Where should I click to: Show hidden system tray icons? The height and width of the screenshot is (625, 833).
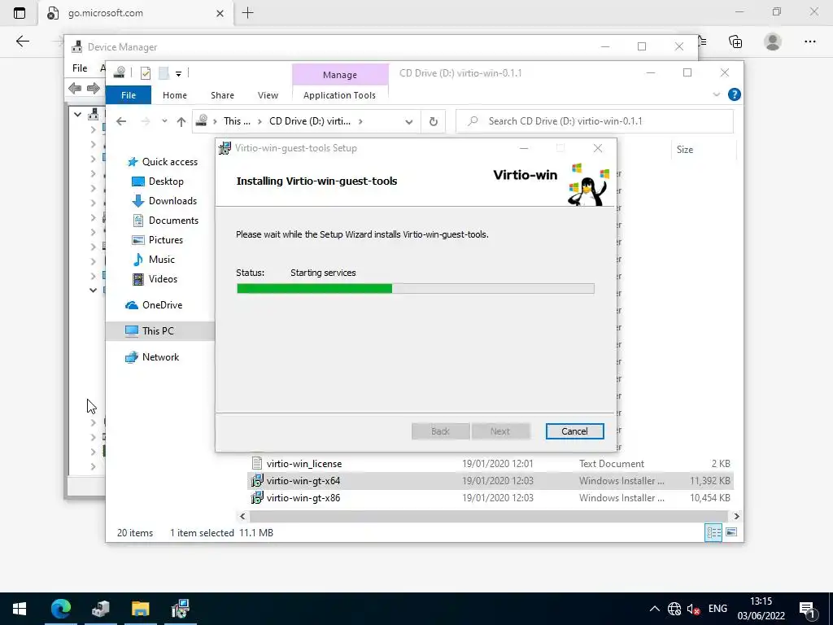(655, 609)
